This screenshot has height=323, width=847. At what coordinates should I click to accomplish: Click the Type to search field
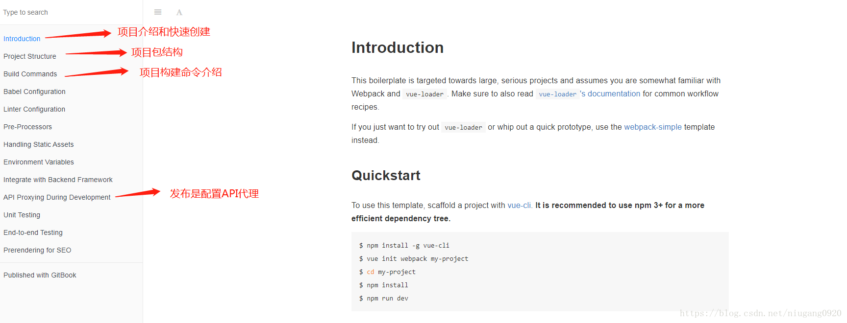coord(71,12)
